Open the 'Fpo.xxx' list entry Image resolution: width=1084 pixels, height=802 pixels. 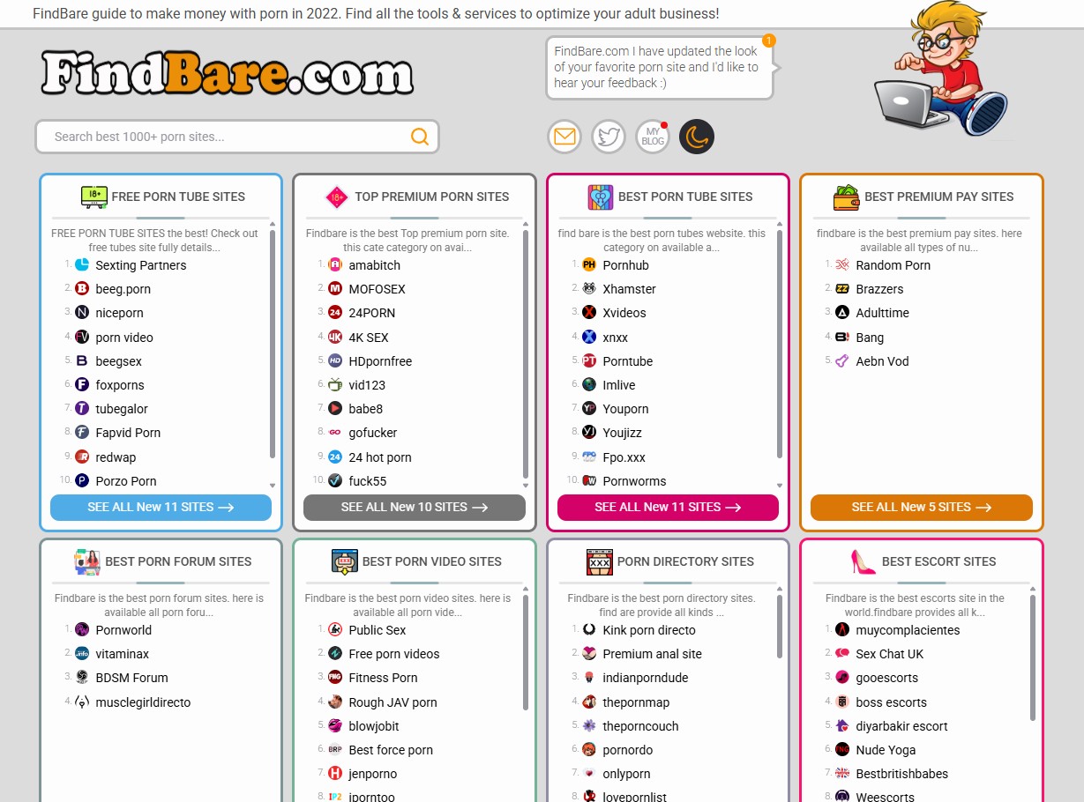(624, 457)
